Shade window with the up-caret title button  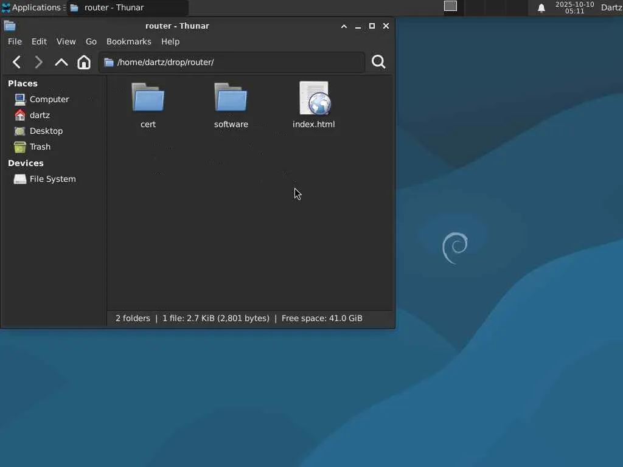pyautogui.click(x=344, y=26)
